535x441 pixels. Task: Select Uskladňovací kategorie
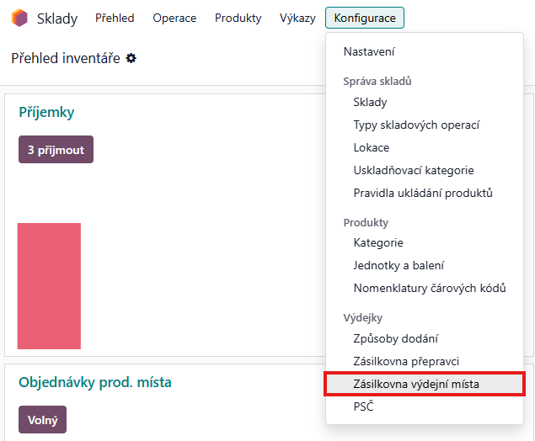click(x=414, y=171)
